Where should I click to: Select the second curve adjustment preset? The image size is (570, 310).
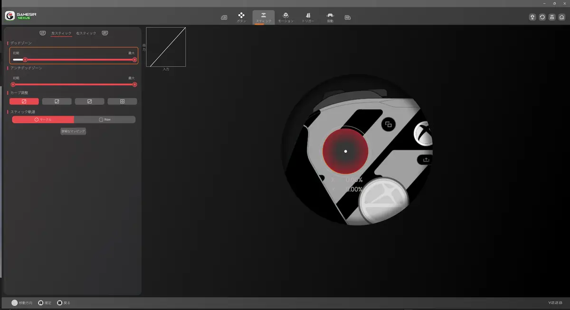[57, 101]
